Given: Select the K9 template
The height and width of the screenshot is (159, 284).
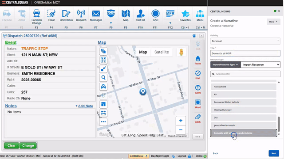Looking at the screenshot, I should point(244,95).
